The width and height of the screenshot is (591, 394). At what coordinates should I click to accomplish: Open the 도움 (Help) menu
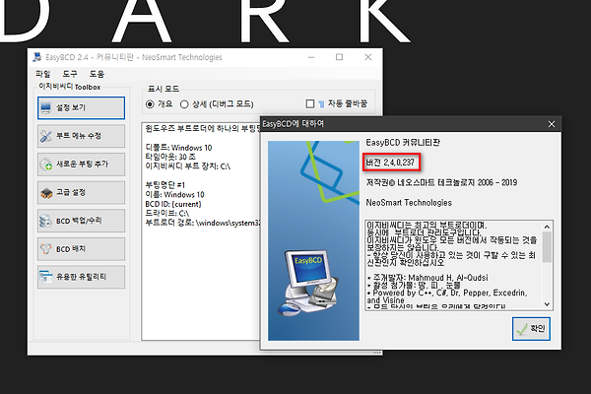click(x=97, y=74)
